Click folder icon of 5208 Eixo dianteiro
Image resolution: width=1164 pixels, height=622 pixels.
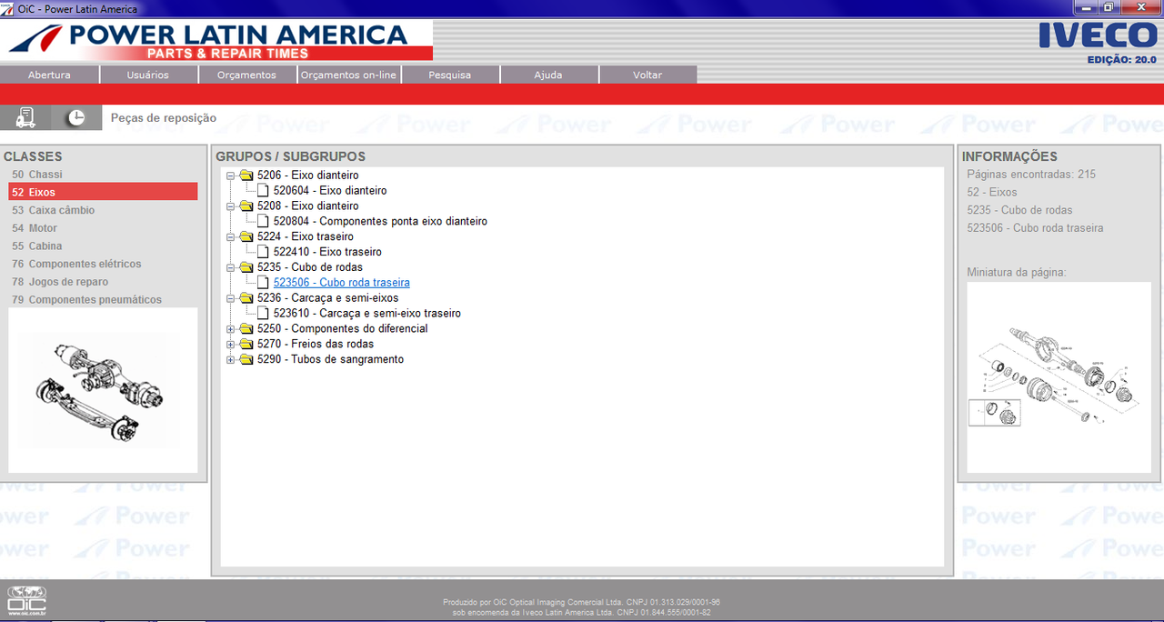coord(246,206)
